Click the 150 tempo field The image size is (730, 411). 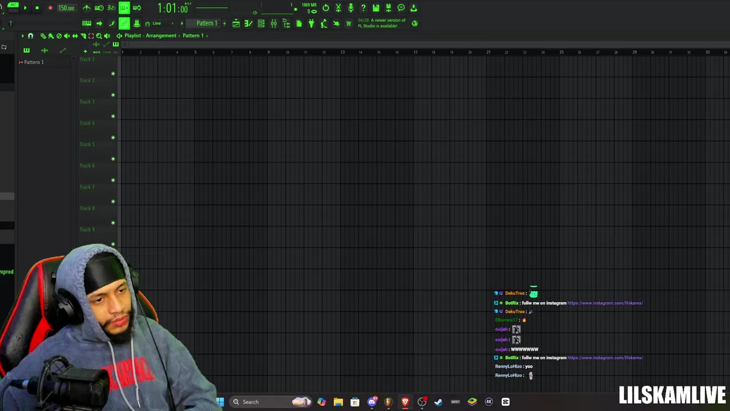(66, 8)
